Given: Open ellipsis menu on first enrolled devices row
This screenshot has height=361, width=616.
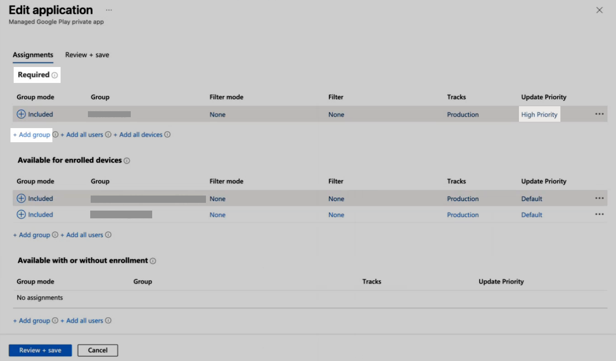Looking at the screenshot, I should [x=599, y=198].
